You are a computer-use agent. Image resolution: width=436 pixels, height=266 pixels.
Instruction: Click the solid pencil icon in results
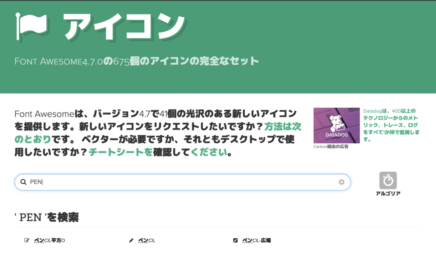click(131, 240)
